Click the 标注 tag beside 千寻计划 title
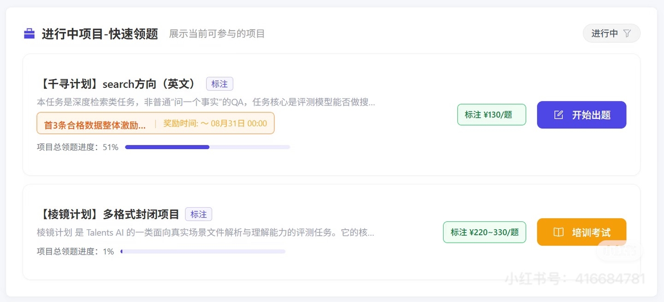Image resolution: width=664 pixels, height=302 pixels. (219, 84)
